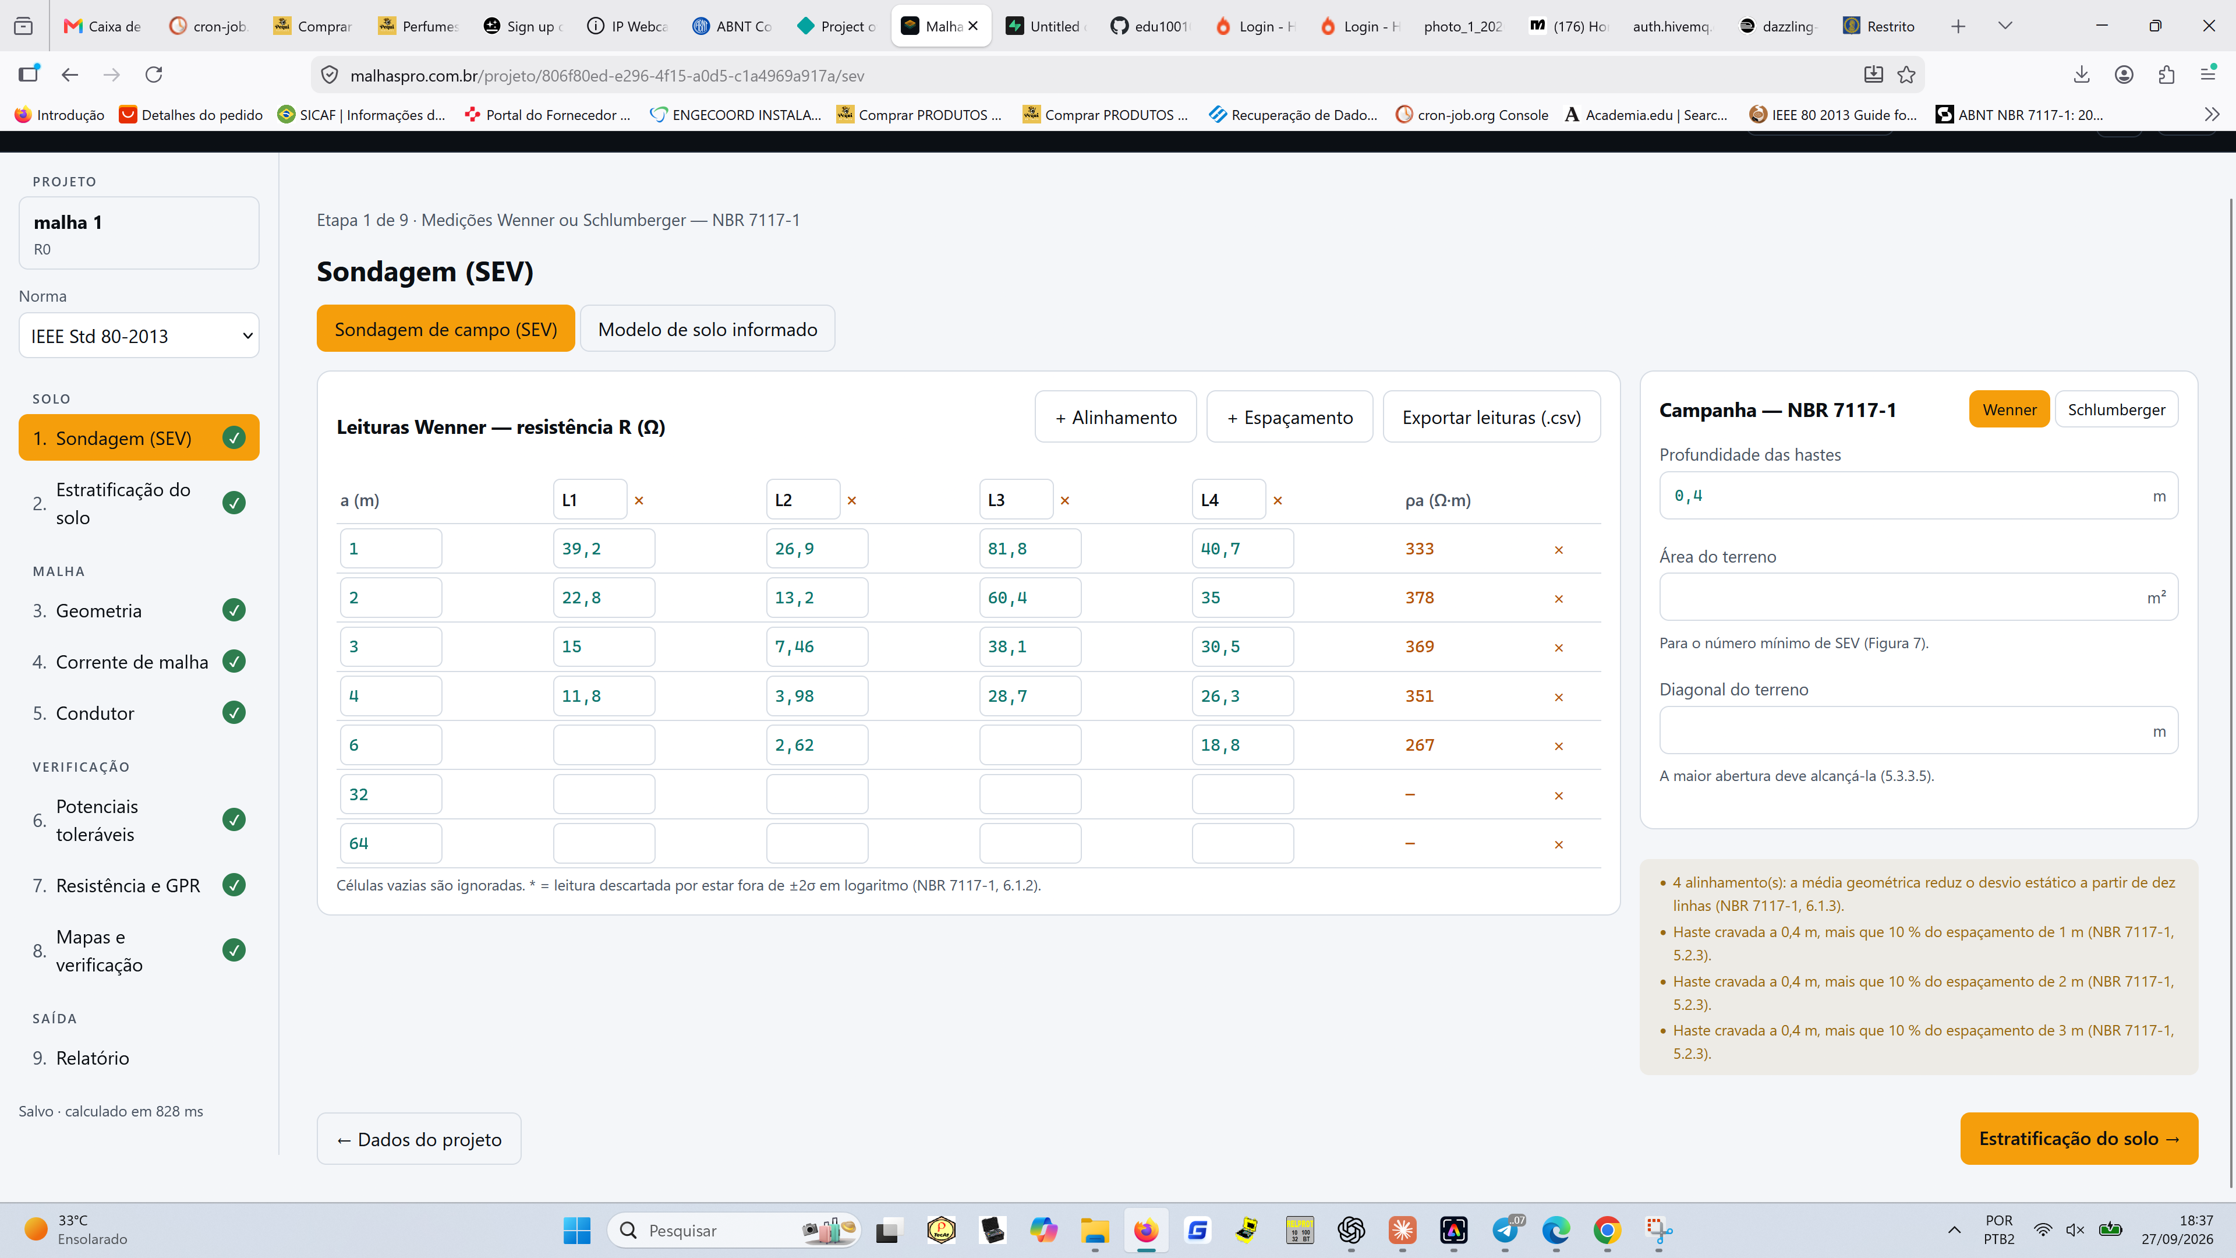Viewport: 2236px width, 1258px height.
Task: Remove alignment column L4
Action: tap(1278, 500)
